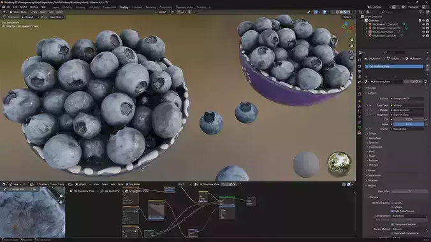Image resolution: width=431 pixels, height=242 pixels.
Task: Toggle the camera view icon
Action: (x=351, y=52)
